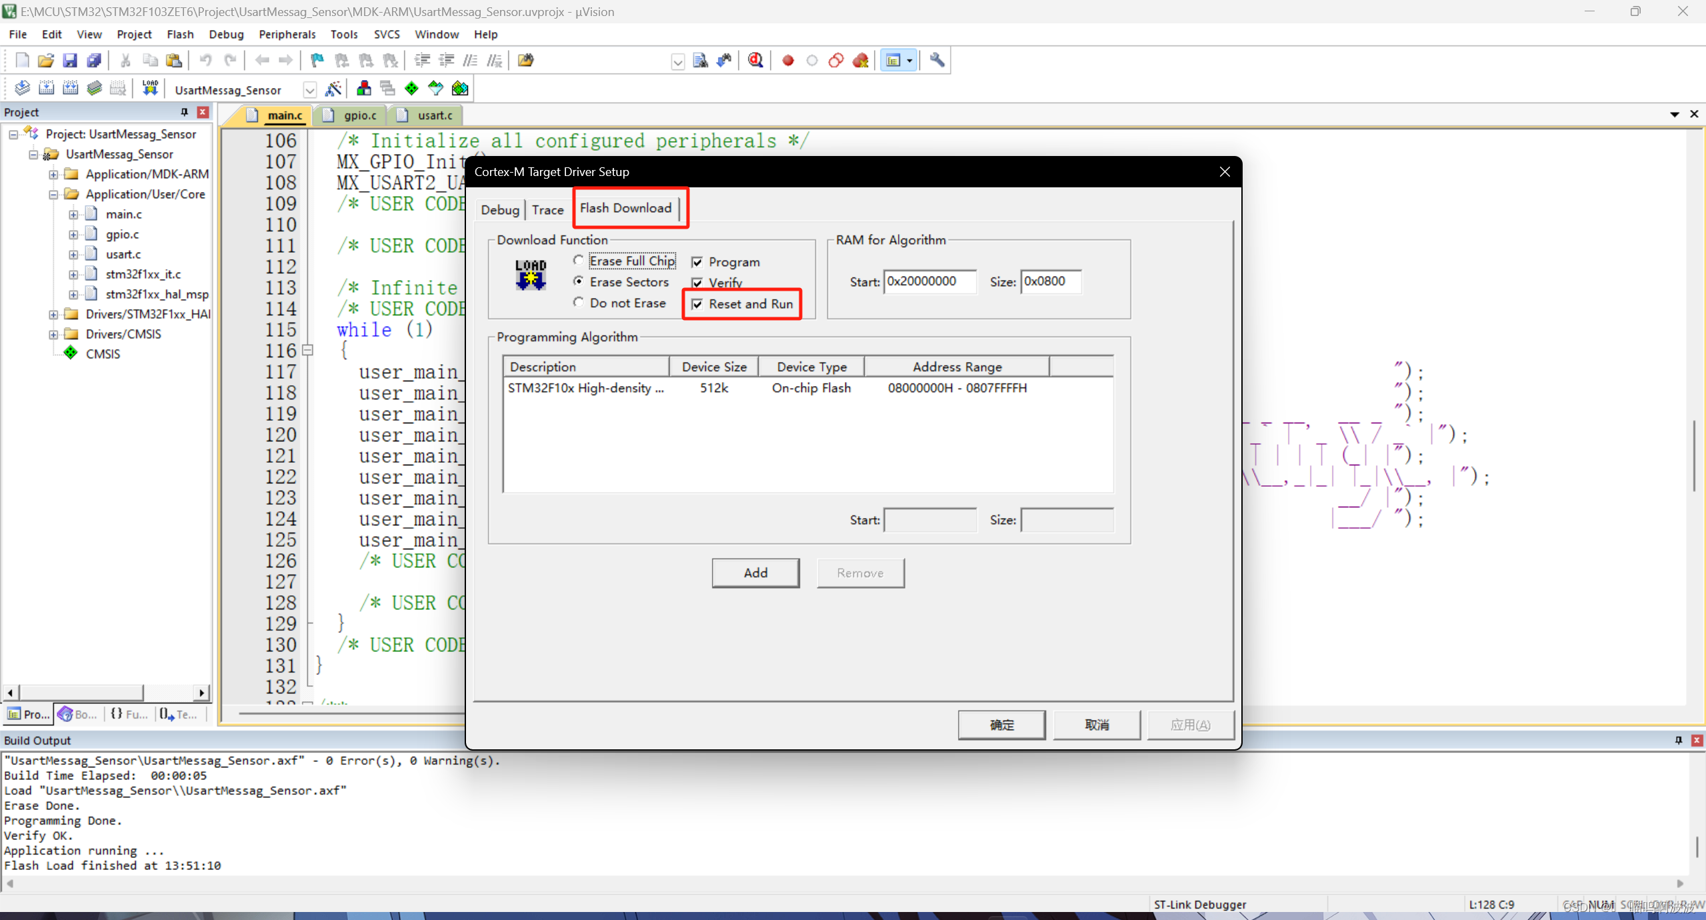Switch to the Debug tab in dialog
This screenshot has width=1706, height=920.
click(x=499, y=210)
